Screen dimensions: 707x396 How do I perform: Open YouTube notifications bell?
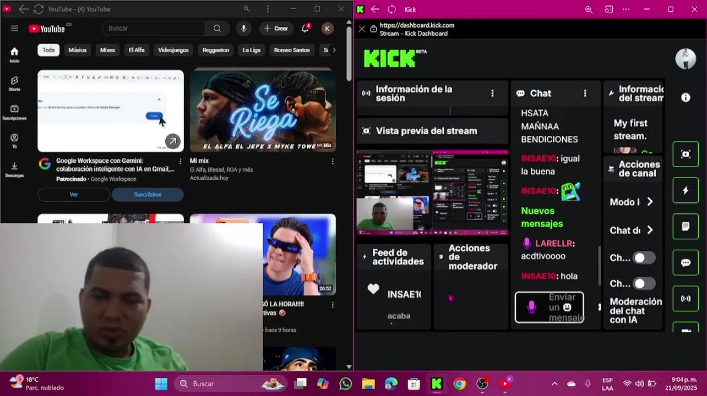point(306,29)
